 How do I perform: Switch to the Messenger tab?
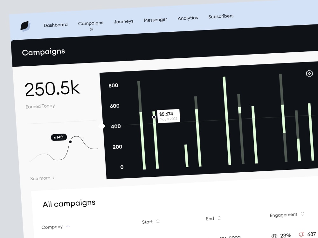(x=156, y=20)
